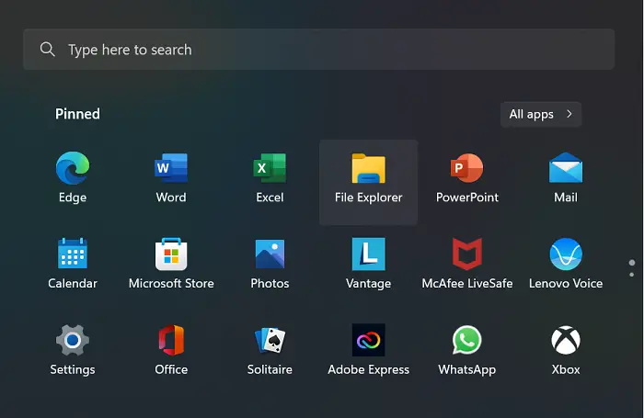644x418 pixels.
Task: Launch Microsoft Store
Action: tap(171, 254)
